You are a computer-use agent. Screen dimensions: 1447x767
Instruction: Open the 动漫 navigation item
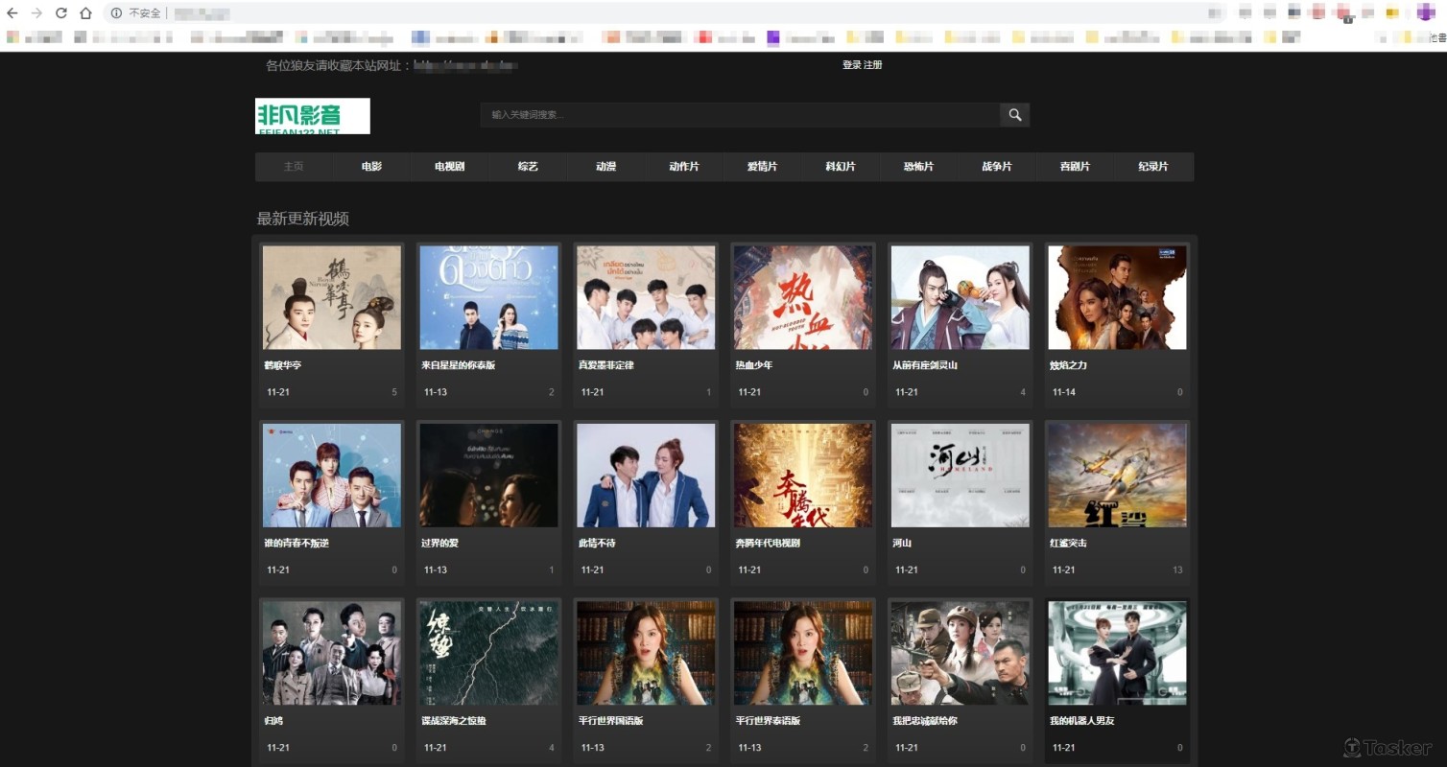pyautogui.click(x=605, y=167)
